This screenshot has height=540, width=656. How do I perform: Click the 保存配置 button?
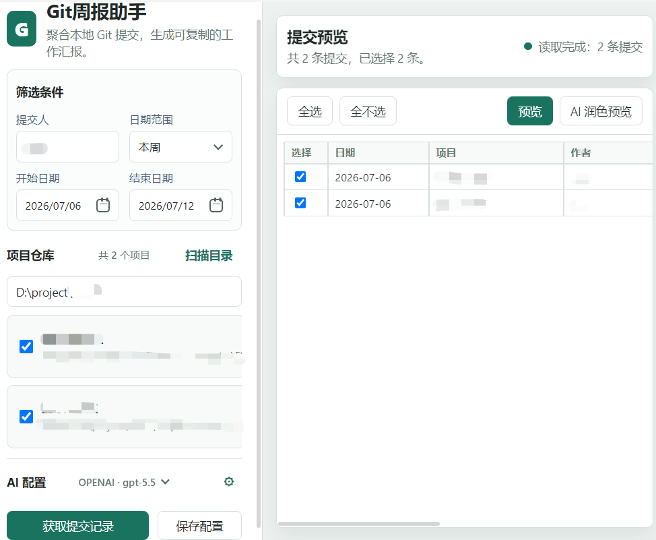(x=199, y=526)
